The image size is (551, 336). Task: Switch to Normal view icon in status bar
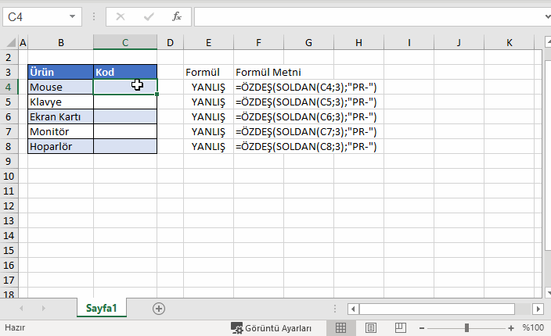341,328
